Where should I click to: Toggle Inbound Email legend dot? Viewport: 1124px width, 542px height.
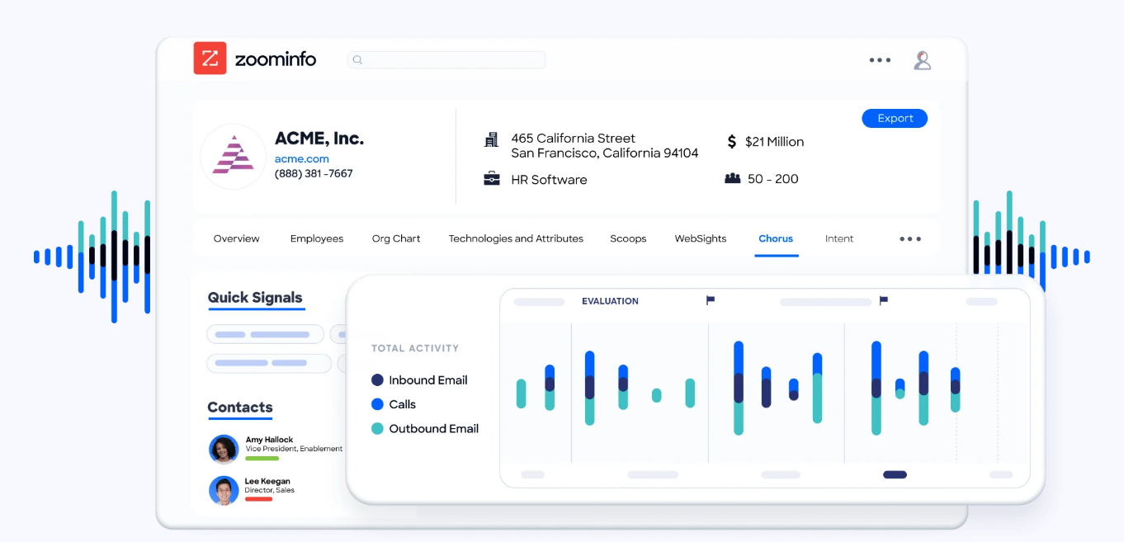pos(377,380)
